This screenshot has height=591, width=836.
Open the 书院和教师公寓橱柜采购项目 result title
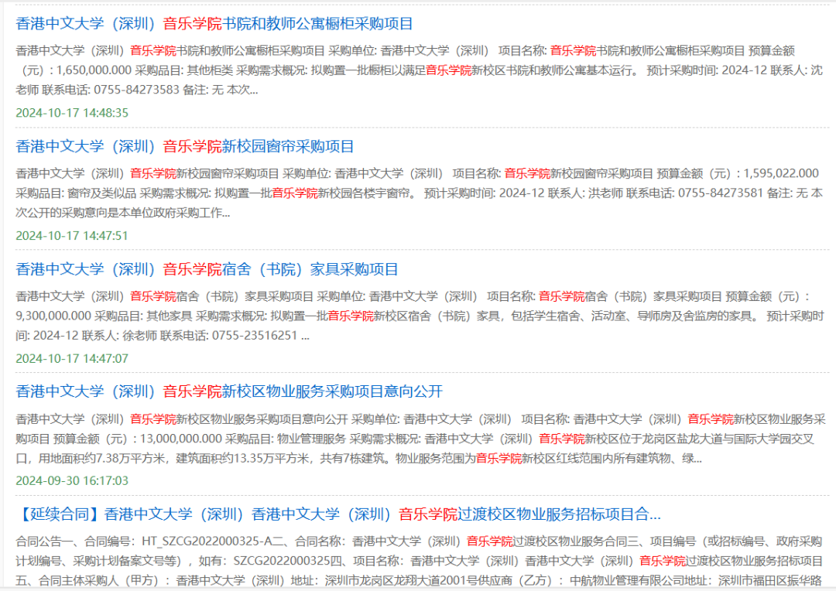tap(214, 23)
